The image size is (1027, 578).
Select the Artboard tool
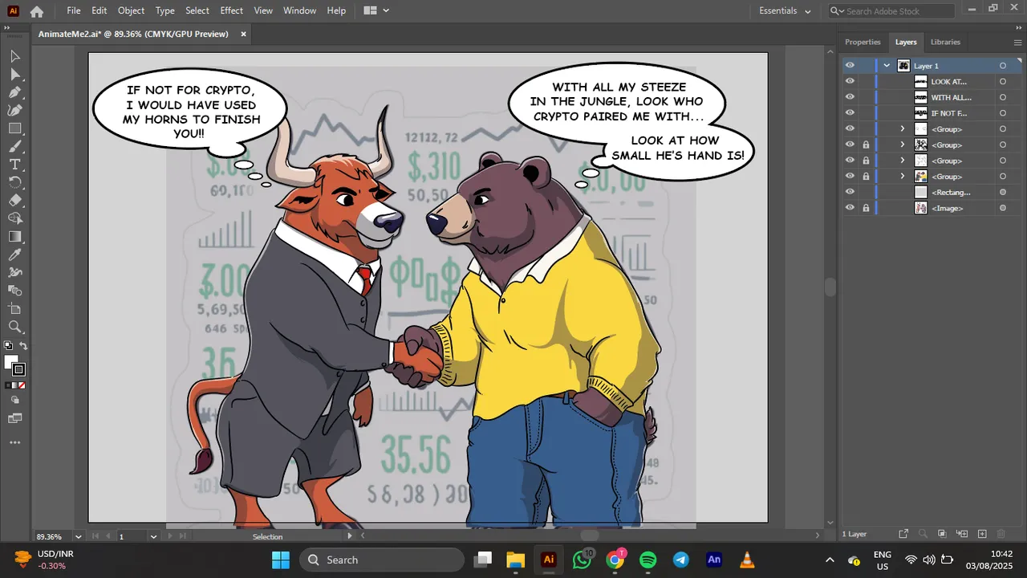pyautogui.click(x=14, y=309)
